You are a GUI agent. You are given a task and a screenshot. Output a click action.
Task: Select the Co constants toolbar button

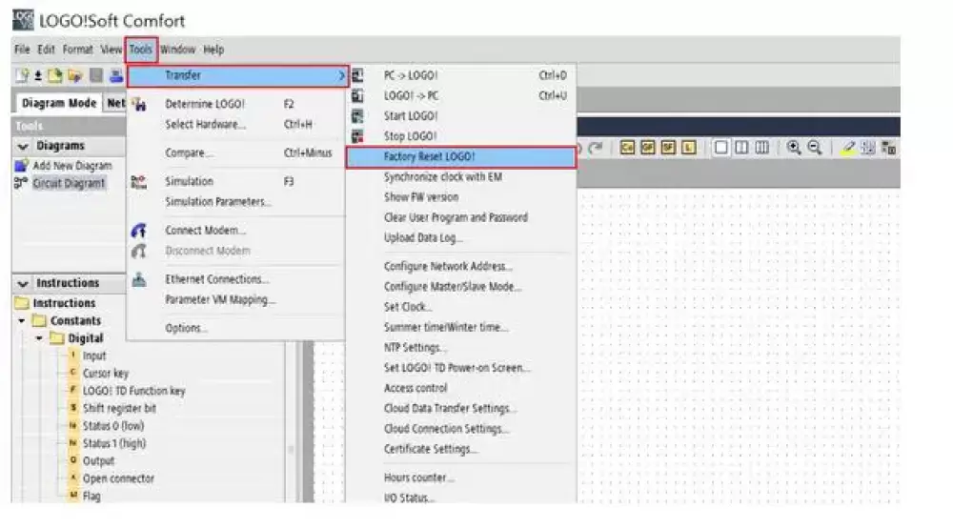[x=627, y=148]
